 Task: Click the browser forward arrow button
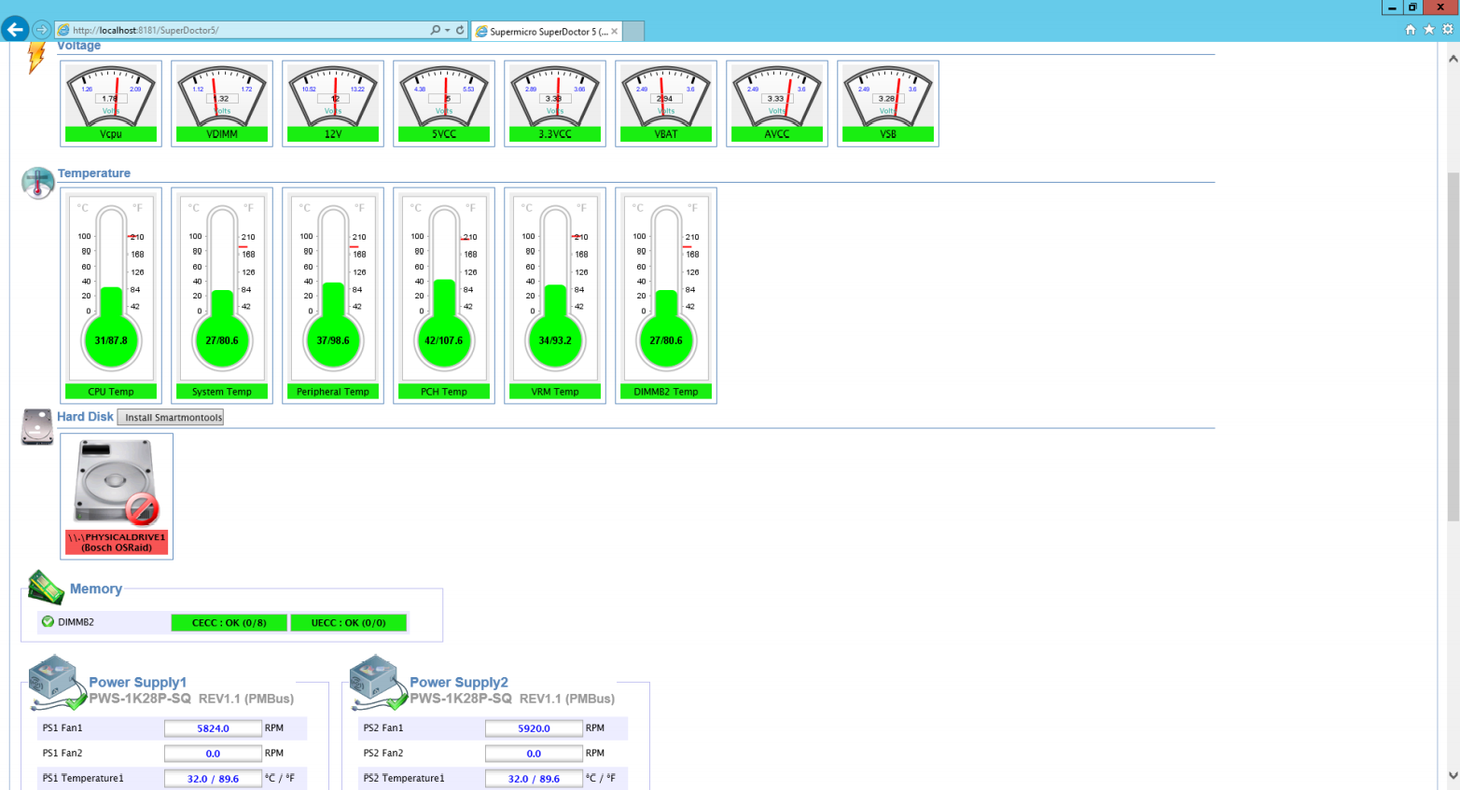41,30
